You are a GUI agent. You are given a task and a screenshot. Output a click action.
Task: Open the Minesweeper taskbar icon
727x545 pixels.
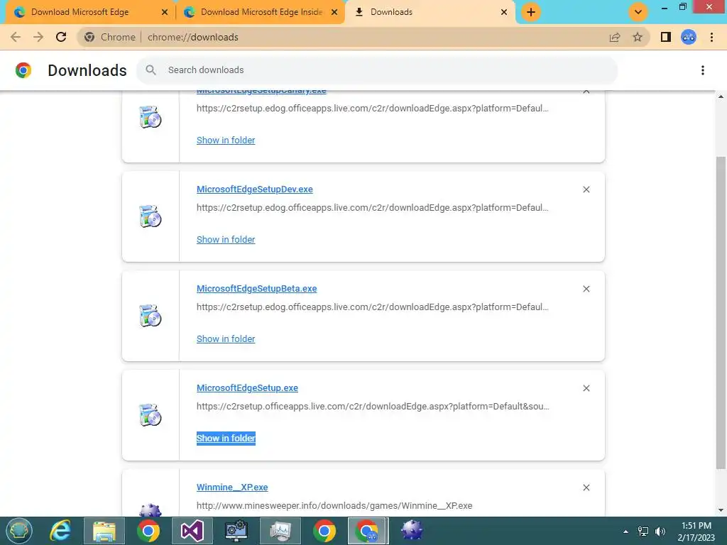pos(412,531)
